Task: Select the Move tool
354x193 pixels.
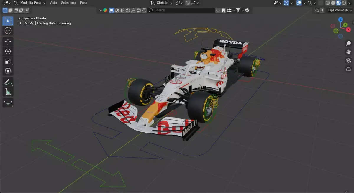Action: click(8, 42)
